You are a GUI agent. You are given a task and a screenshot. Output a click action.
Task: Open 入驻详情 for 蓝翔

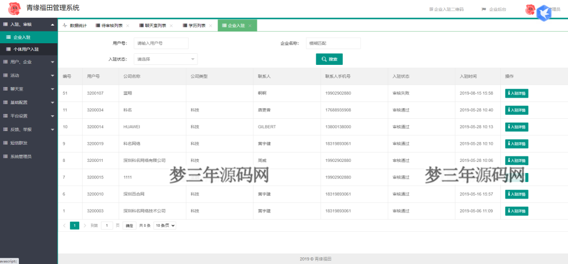tap(516, 93)
